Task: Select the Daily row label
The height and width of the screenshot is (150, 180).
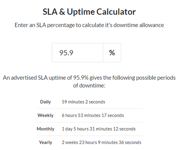Action: tap(46, 102)
